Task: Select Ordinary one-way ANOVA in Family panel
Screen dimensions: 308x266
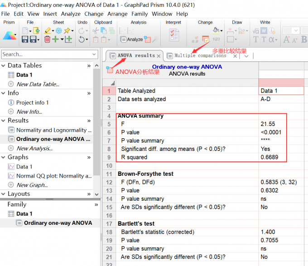Action: coord(58,223)
